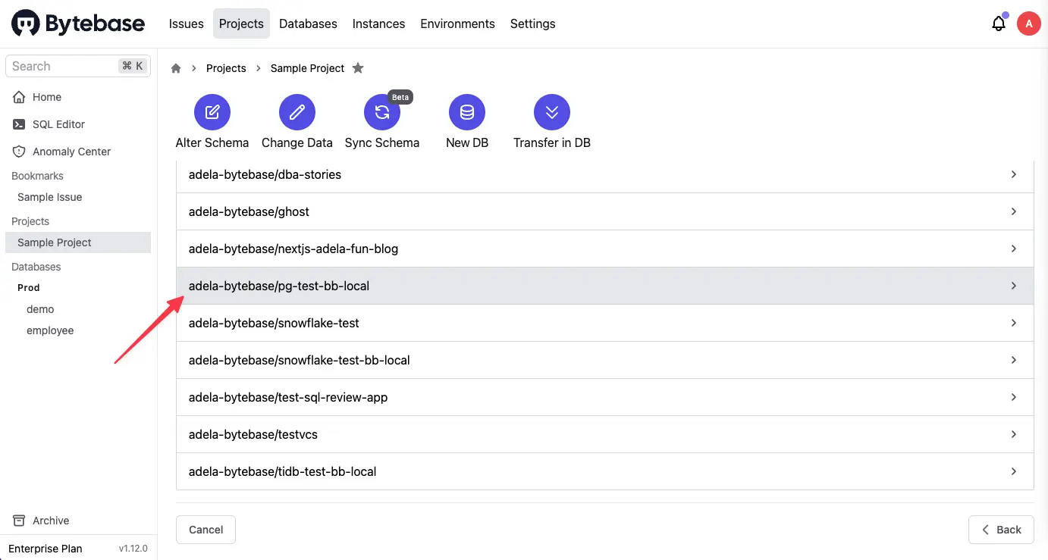This screenshot has width=1048, height=560.
Task: Switch to the Databases navigation tab
Action: 308,23
